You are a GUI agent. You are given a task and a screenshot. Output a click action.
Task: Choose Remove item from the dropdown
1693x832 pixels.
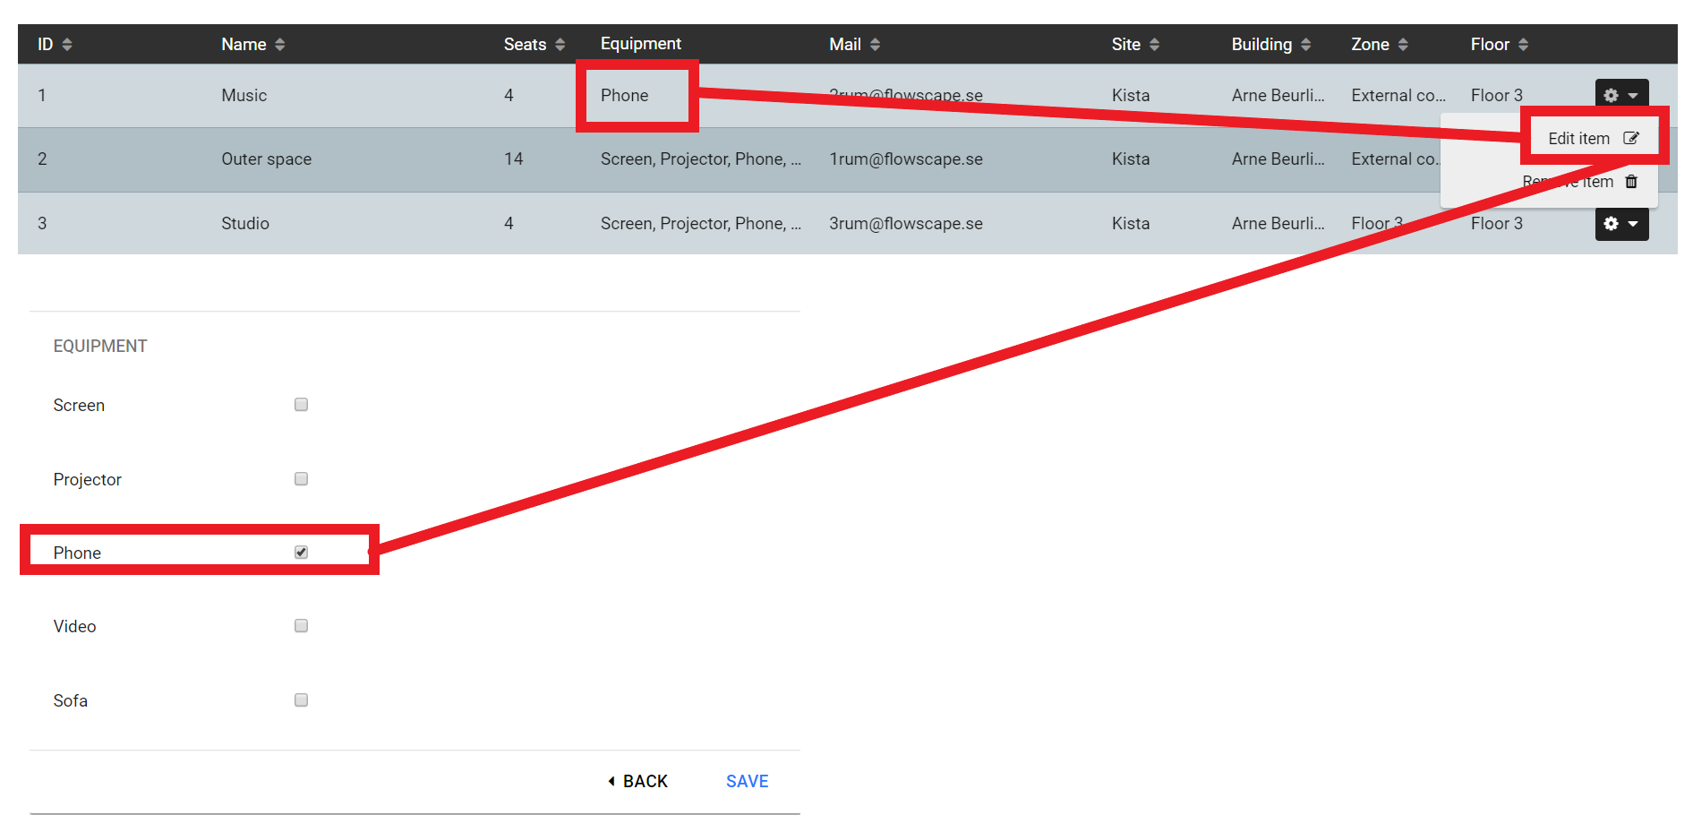tap(1580, 182)
